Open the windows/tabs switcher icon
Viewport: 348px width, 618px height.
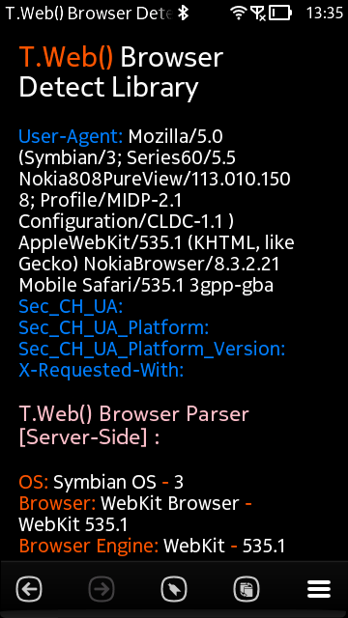pyautogui.click(x=246, y=590)
